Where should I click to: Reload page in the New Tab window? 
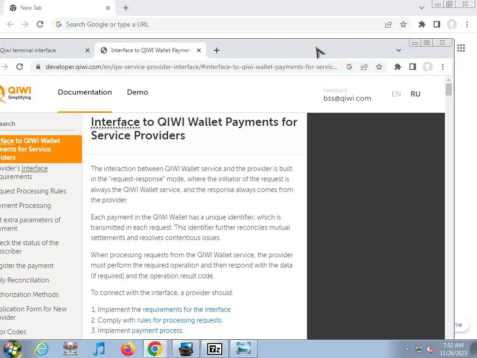coord(40,24)
